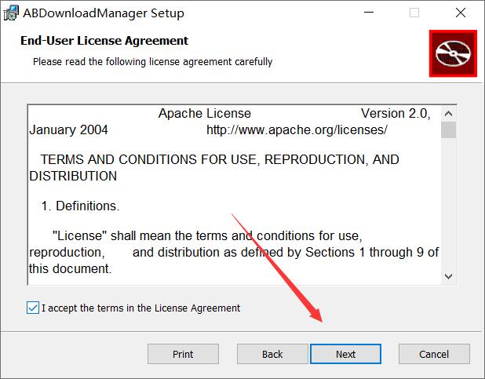Click the installer icon in the title bar
Image resolution: width=485 pixels, height=379 pixels.
click(x=12, y=13)
